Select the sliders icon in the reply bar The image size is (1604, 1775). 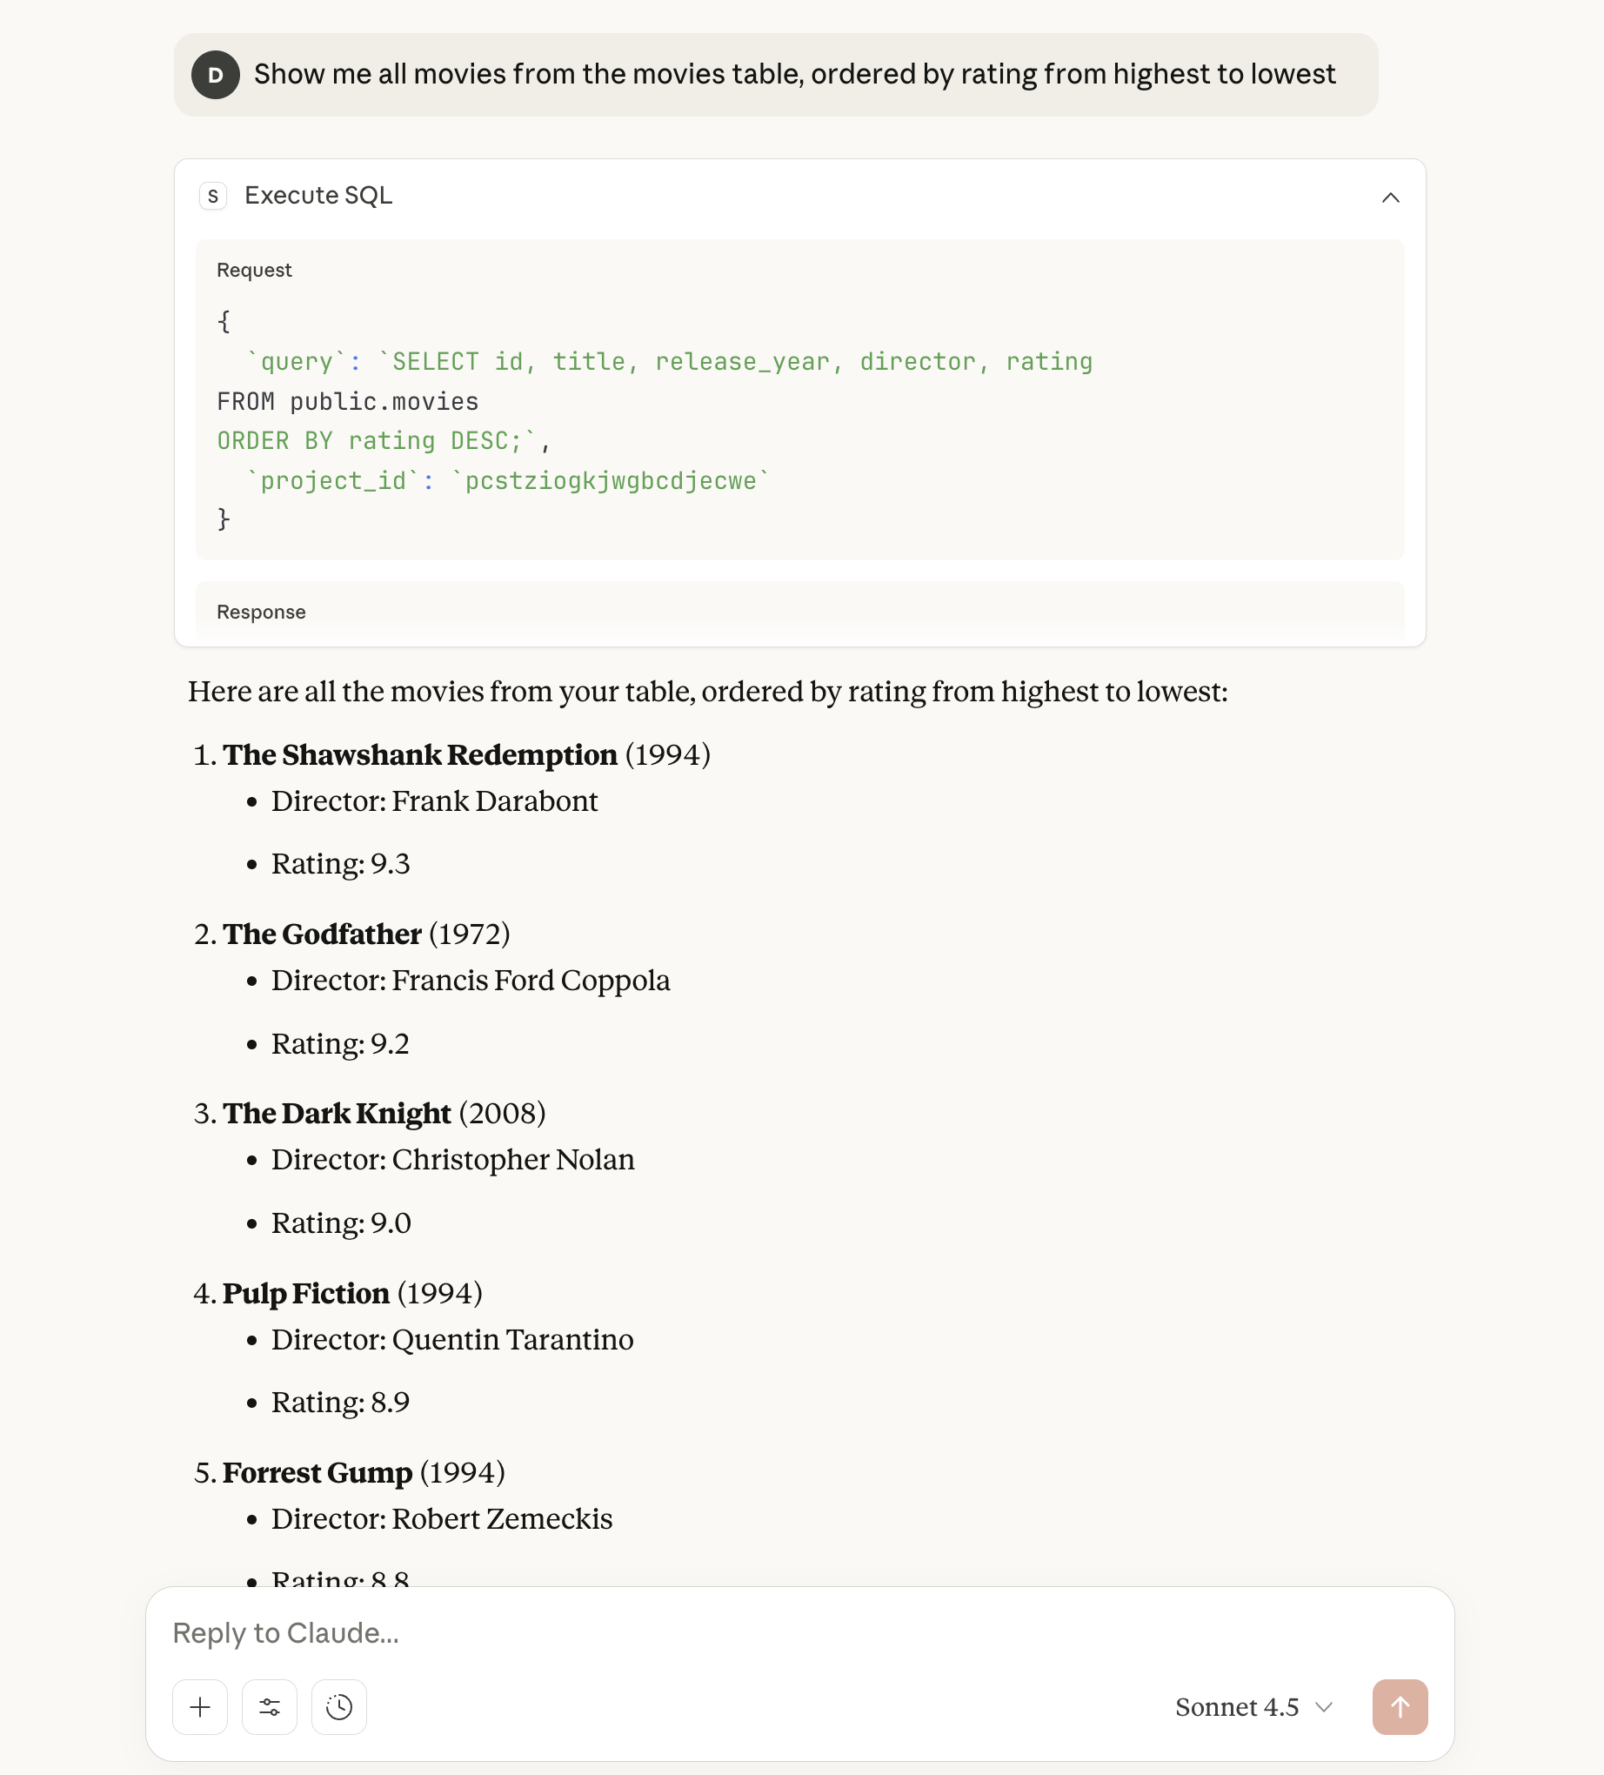pyautogui.click(x=270, y=1707)
